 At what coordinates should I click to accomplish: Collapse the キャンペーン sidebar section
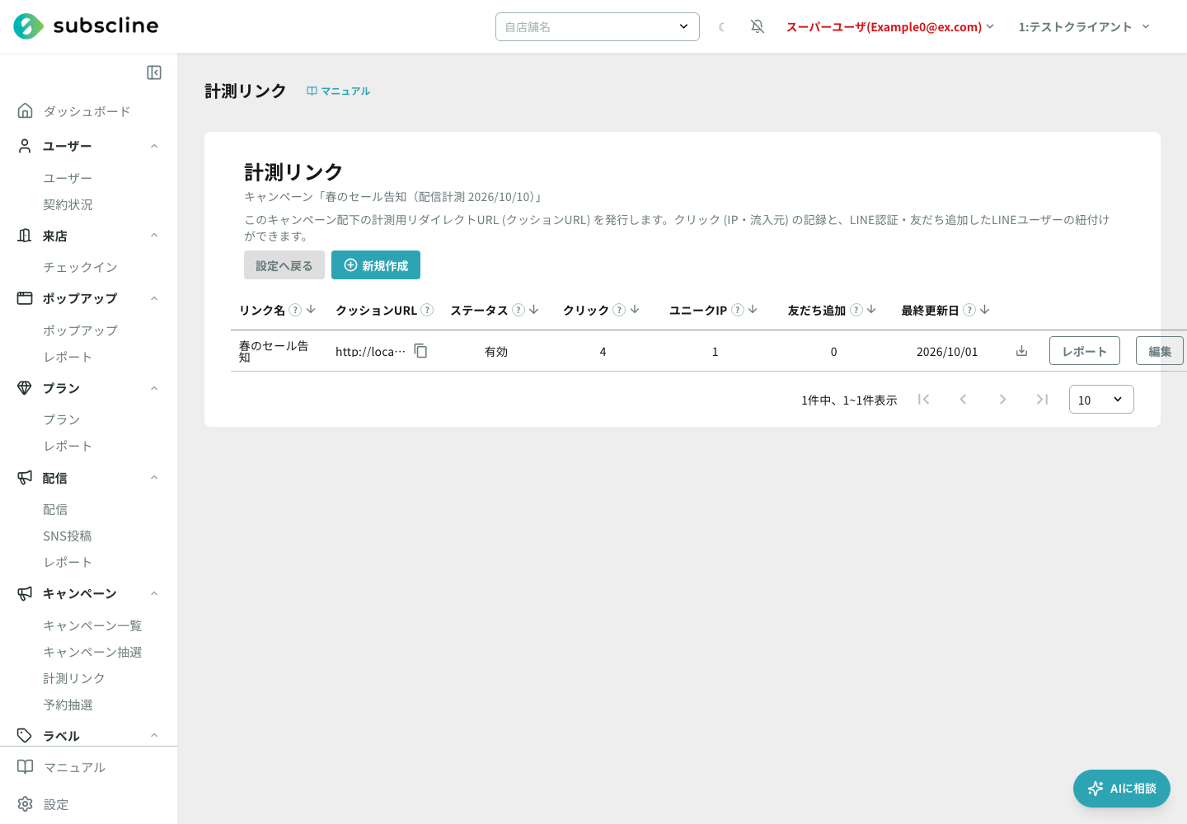tap(154, 593)
